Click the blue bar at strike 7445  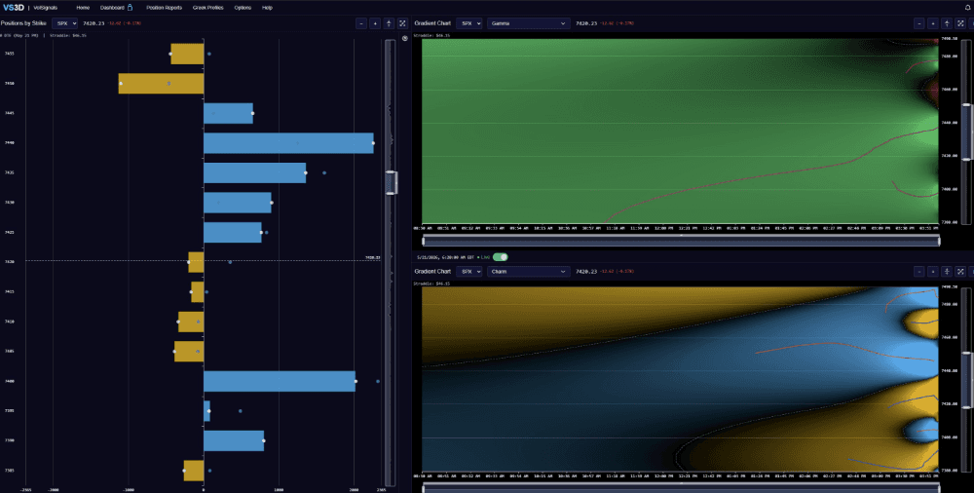[228, 113]
